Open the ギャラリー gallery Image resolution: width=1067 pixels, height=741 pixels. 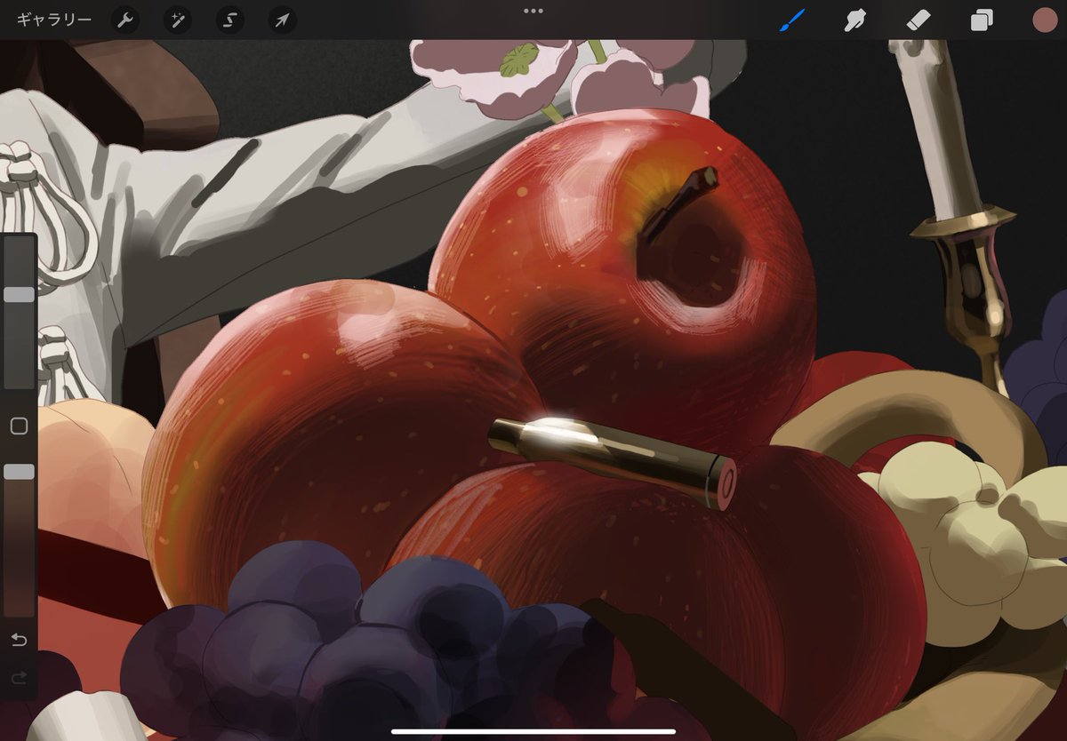53,20
